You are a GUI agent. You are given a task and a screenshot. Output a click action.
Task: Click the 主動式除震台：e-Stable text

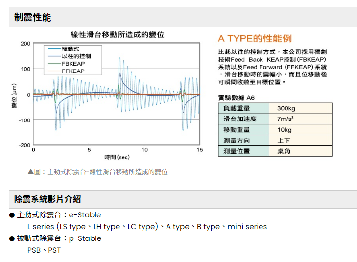pyautogui.click(x=59, y=215)
